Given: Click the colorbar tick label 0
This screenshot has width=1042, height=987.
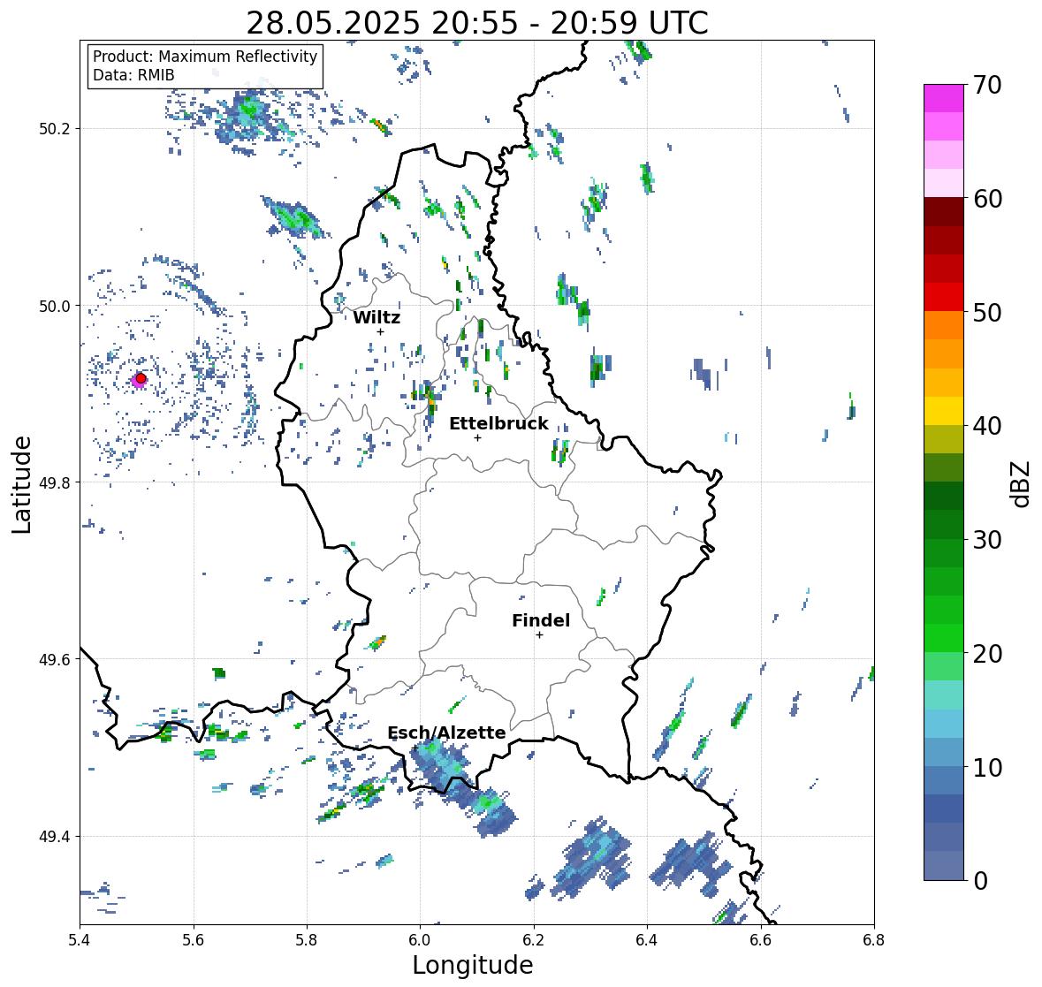Looking at the screenshot, I should coord(980,881).
